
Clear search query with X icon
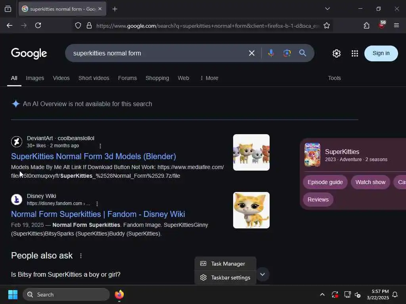click(x=252, y=53)
